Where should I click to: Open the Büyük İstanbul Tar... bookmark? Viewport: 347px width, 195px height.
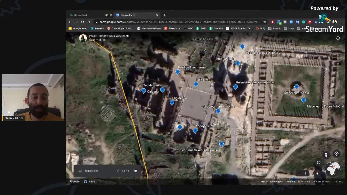click(239, 28)
